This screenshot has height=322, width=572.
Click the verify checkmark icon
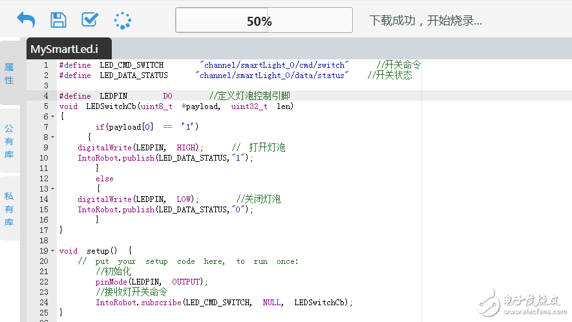(x=89, y=20)
